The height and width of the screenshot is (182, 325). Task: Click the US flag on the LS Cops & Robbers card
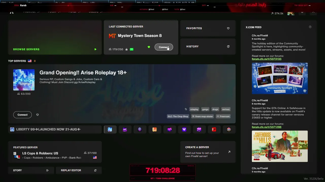(x=95, y=157)
